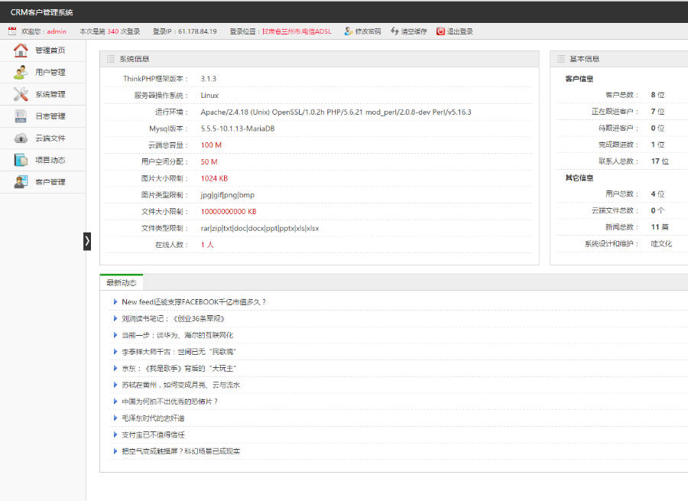Click the Apache runtime environment value
Screen dimensions: 688x501
click(336, 112)
